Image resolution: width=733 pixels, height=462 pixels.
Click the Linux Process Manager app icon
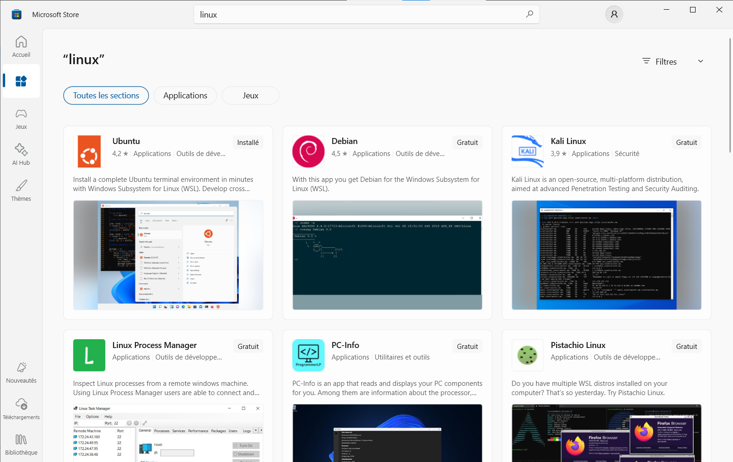point(89,355)
